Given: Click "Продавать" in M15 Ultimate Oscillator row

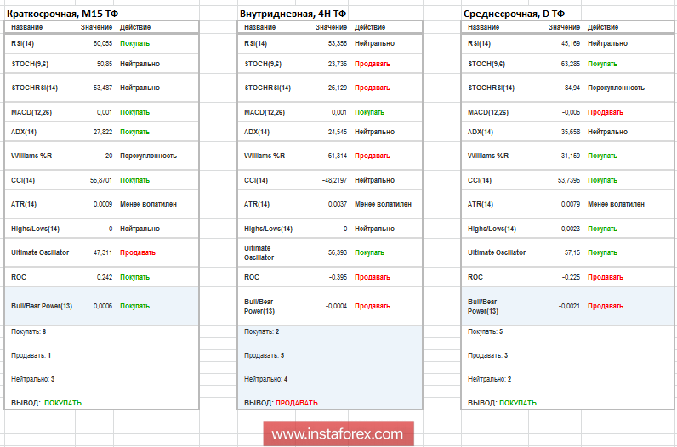Looking at the screenshot, I should tap(137, 252).
